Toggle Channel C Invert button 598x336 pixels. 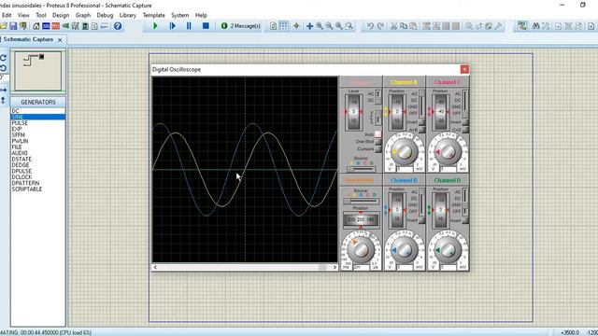pyautogui.click(x=465, y=122)
